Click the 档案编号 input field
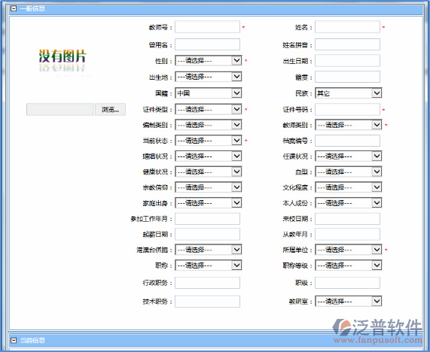This screenshot has width=430, height=352. 347,141
